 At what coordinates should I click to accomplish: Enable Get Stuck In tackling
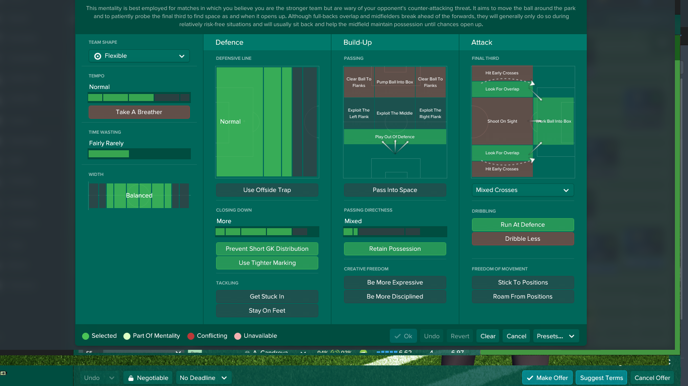(x=267, y=297)
